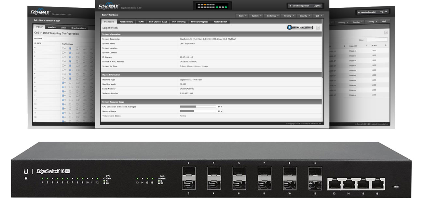The width and height of the screenshot is (423, 198).
Task: Select traffic class 1 for IP DSCP 2
Action: tap(70, 57)
